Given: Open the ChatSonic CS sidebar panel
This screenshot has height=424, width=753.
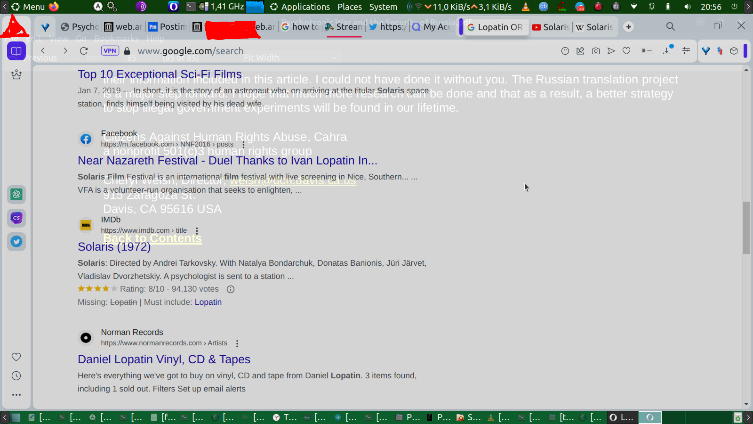Looking at the screenshot, I should pyautogui.click(x=16, y=218).
